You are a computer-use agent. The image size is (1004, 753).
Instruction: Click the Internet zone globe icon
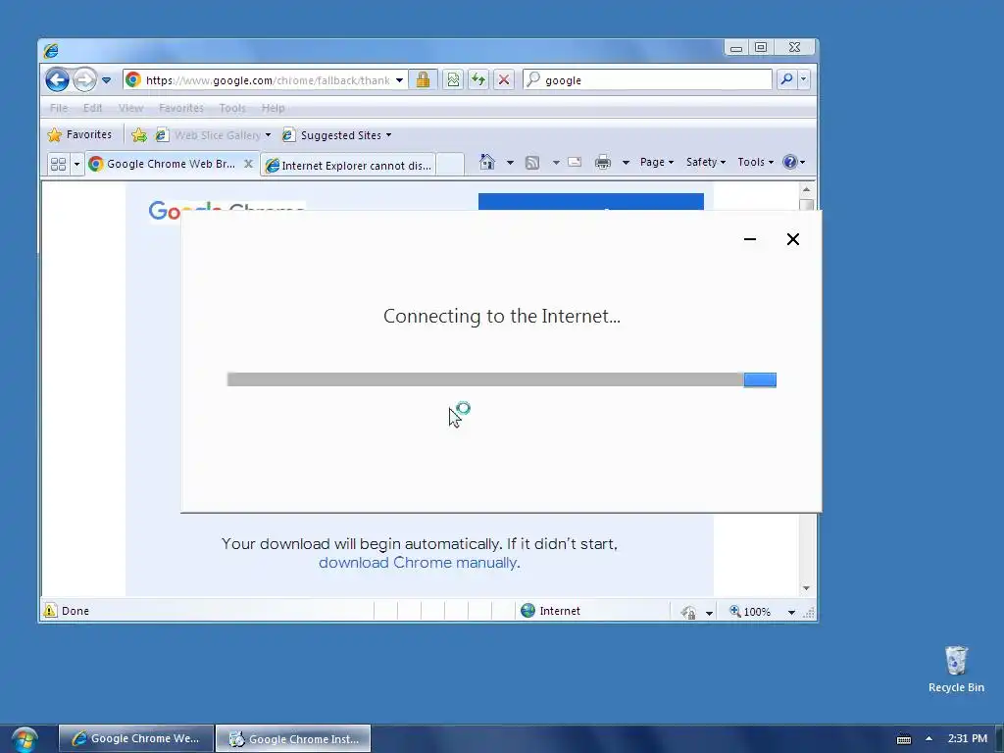pyautogui.click(x=528, y=611)
